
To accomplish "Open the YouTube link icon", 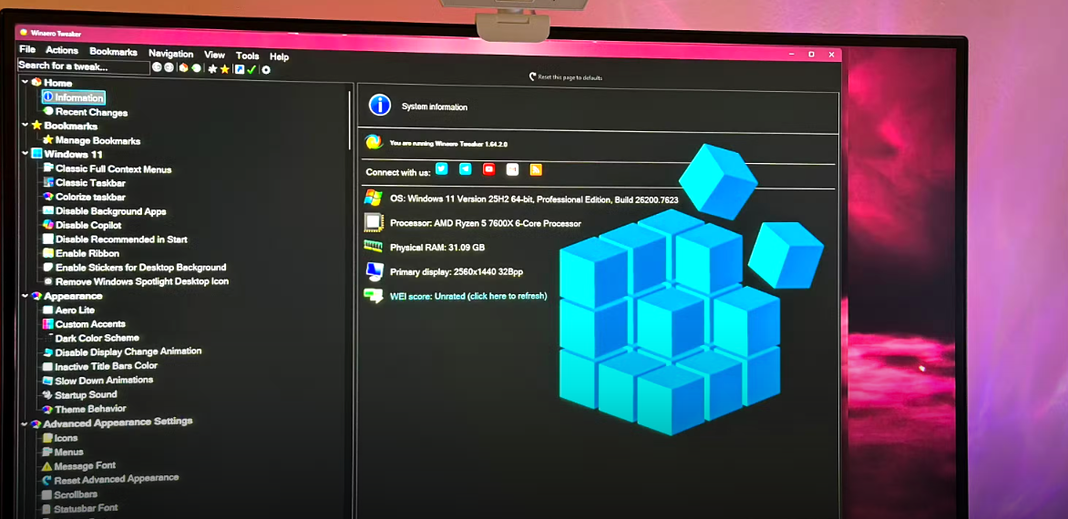I will (489, 169).
